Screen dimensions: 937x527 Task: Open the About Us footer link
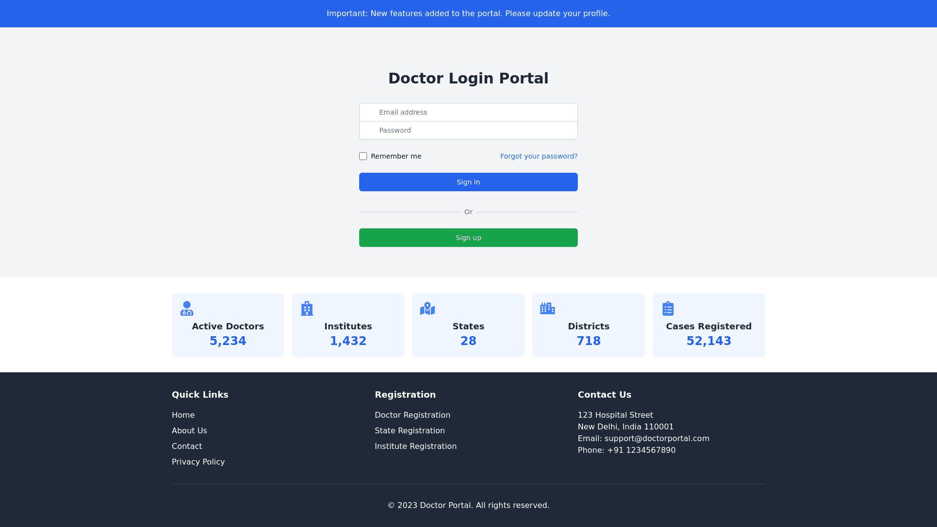pyautogui.click(x=189, y=430)
